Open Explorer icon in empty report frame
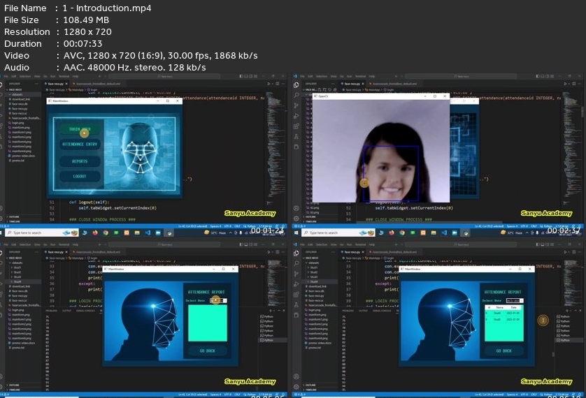 click(x=1, y=253)
